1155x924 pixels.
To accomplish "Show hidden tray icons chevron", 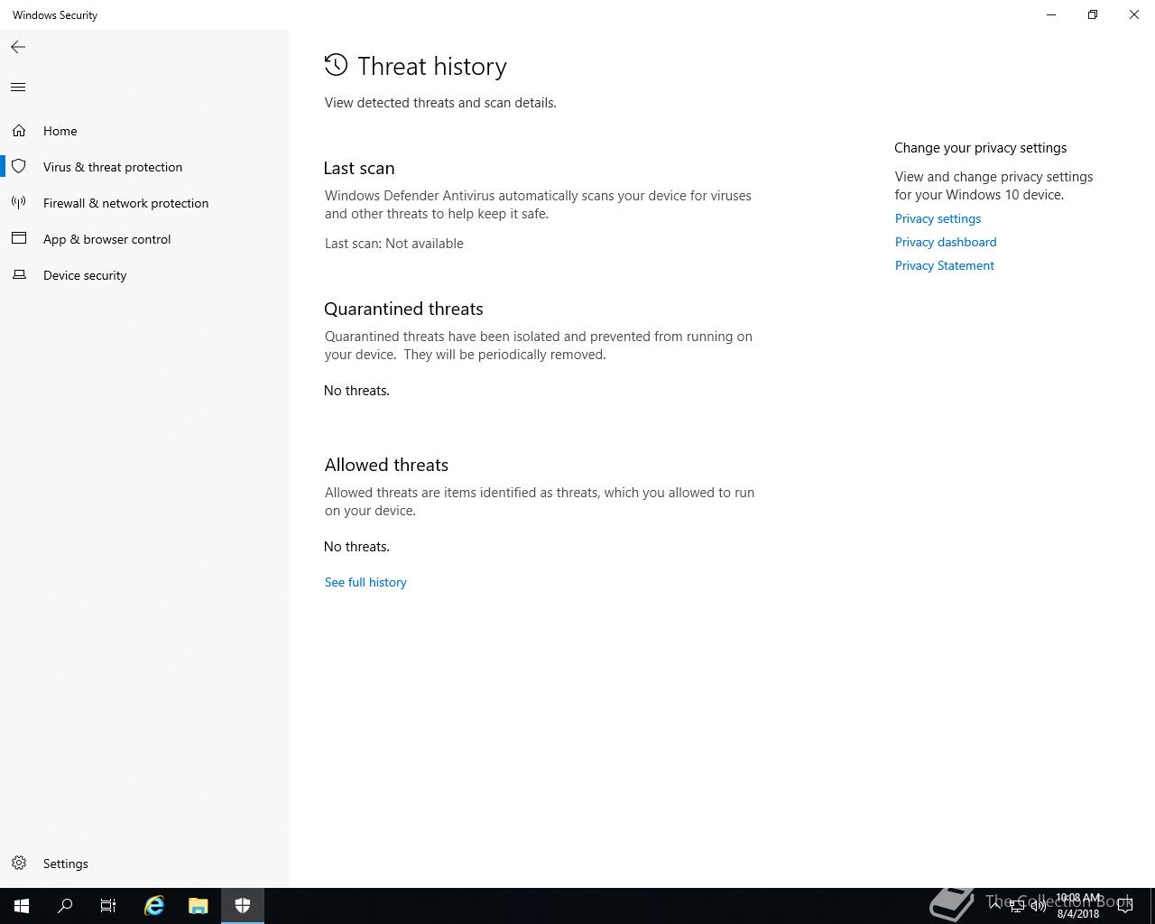I will point(995,906).
